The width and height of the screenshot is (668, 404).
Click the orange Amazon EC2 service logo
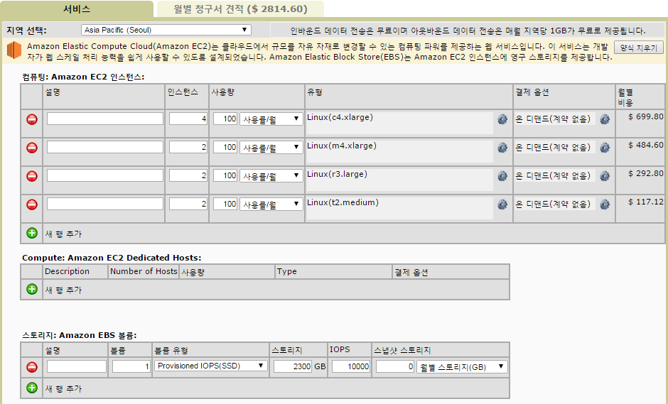click(x=14, y=50)
